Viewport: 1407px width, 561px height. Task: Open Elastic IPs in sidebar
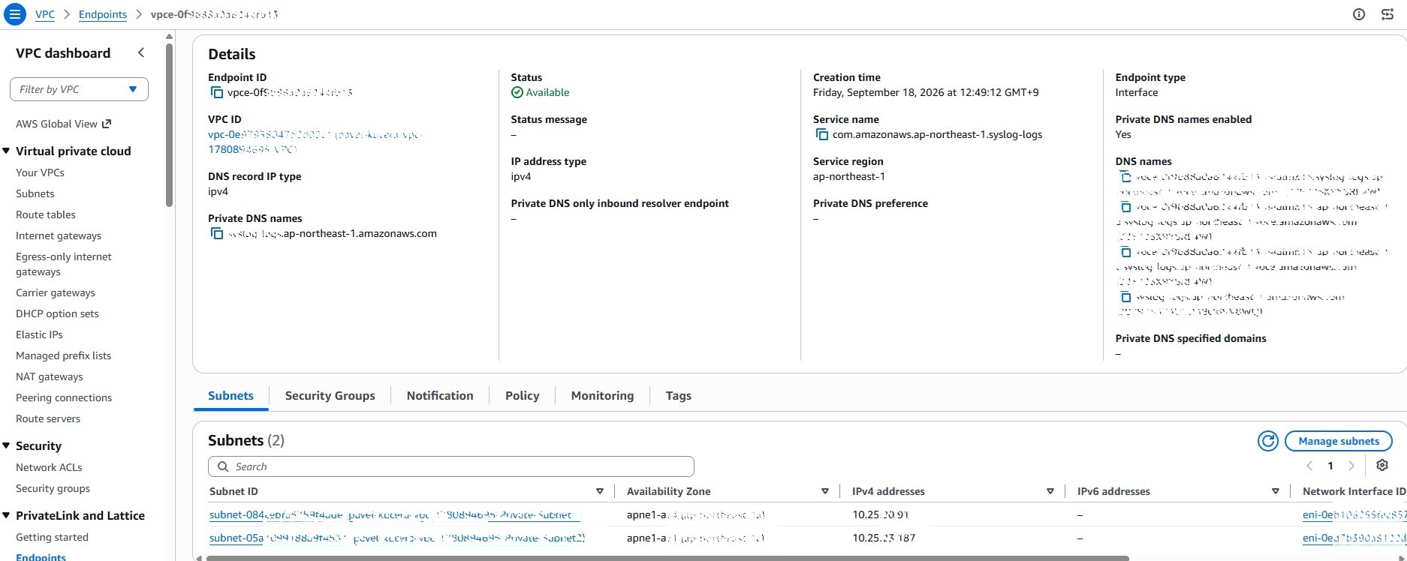point(39,334)
